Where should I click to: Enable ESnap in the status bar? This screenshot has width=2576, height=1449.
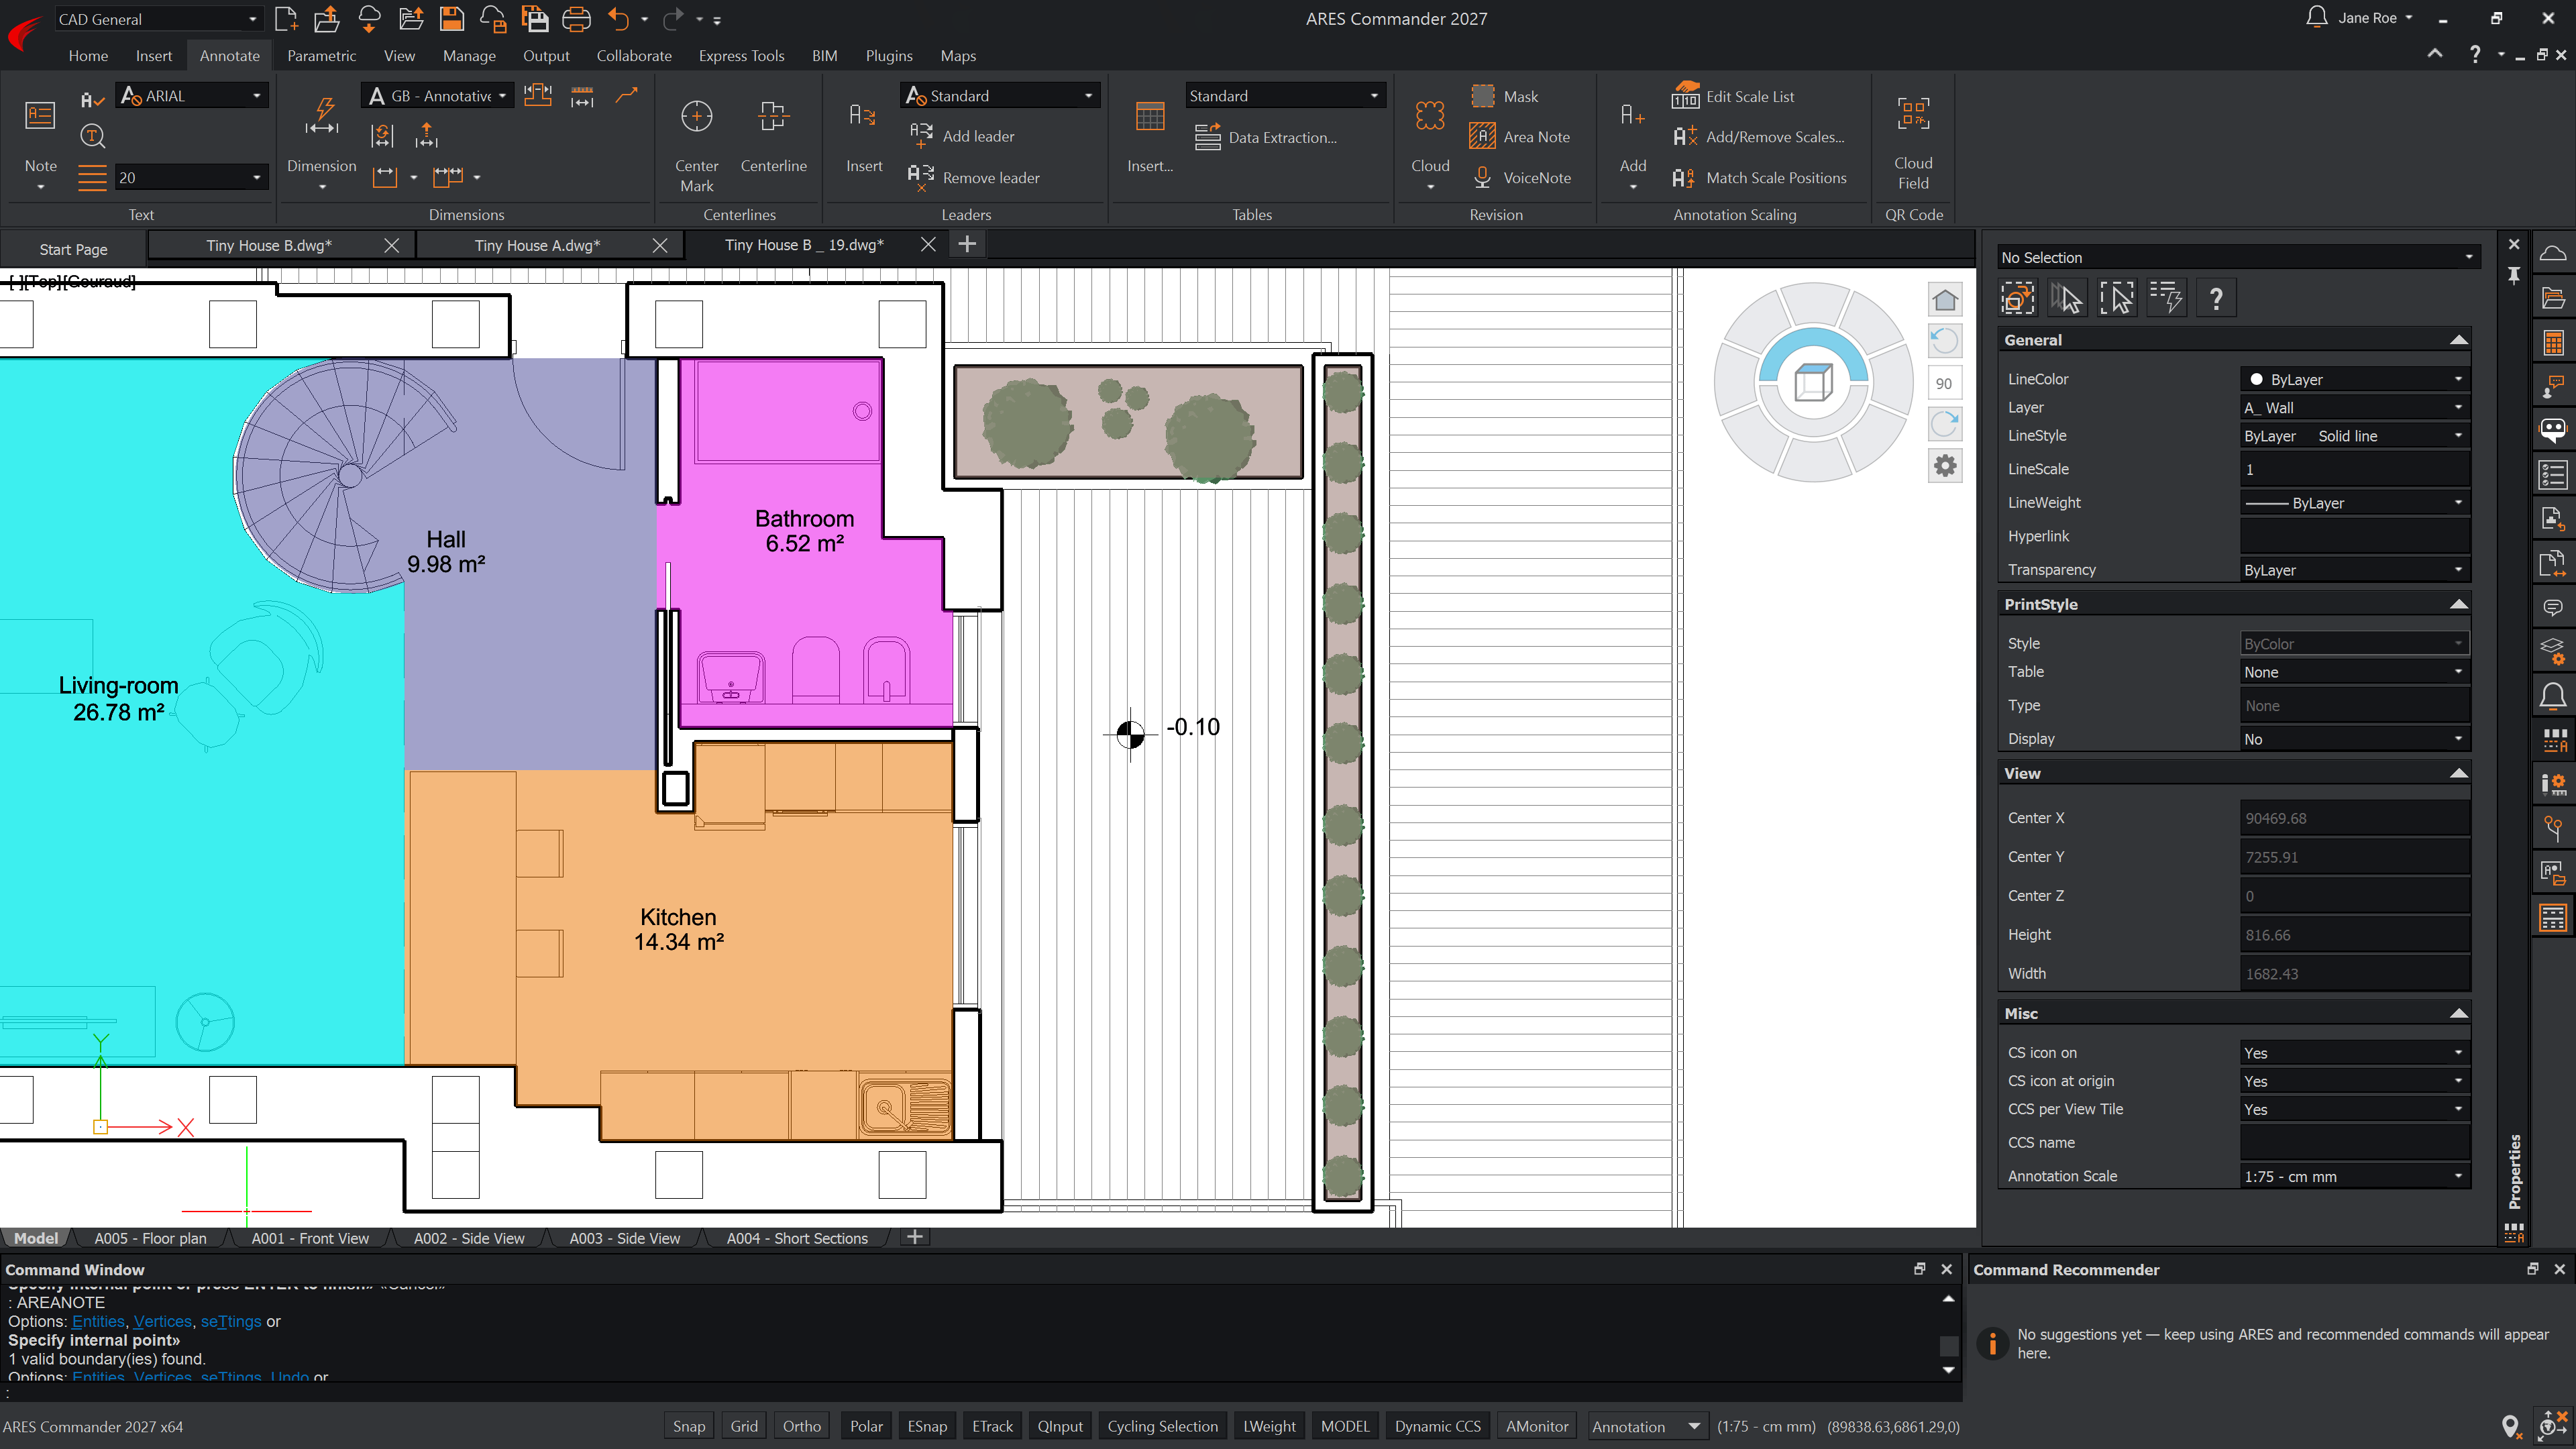coord(926,1426)
